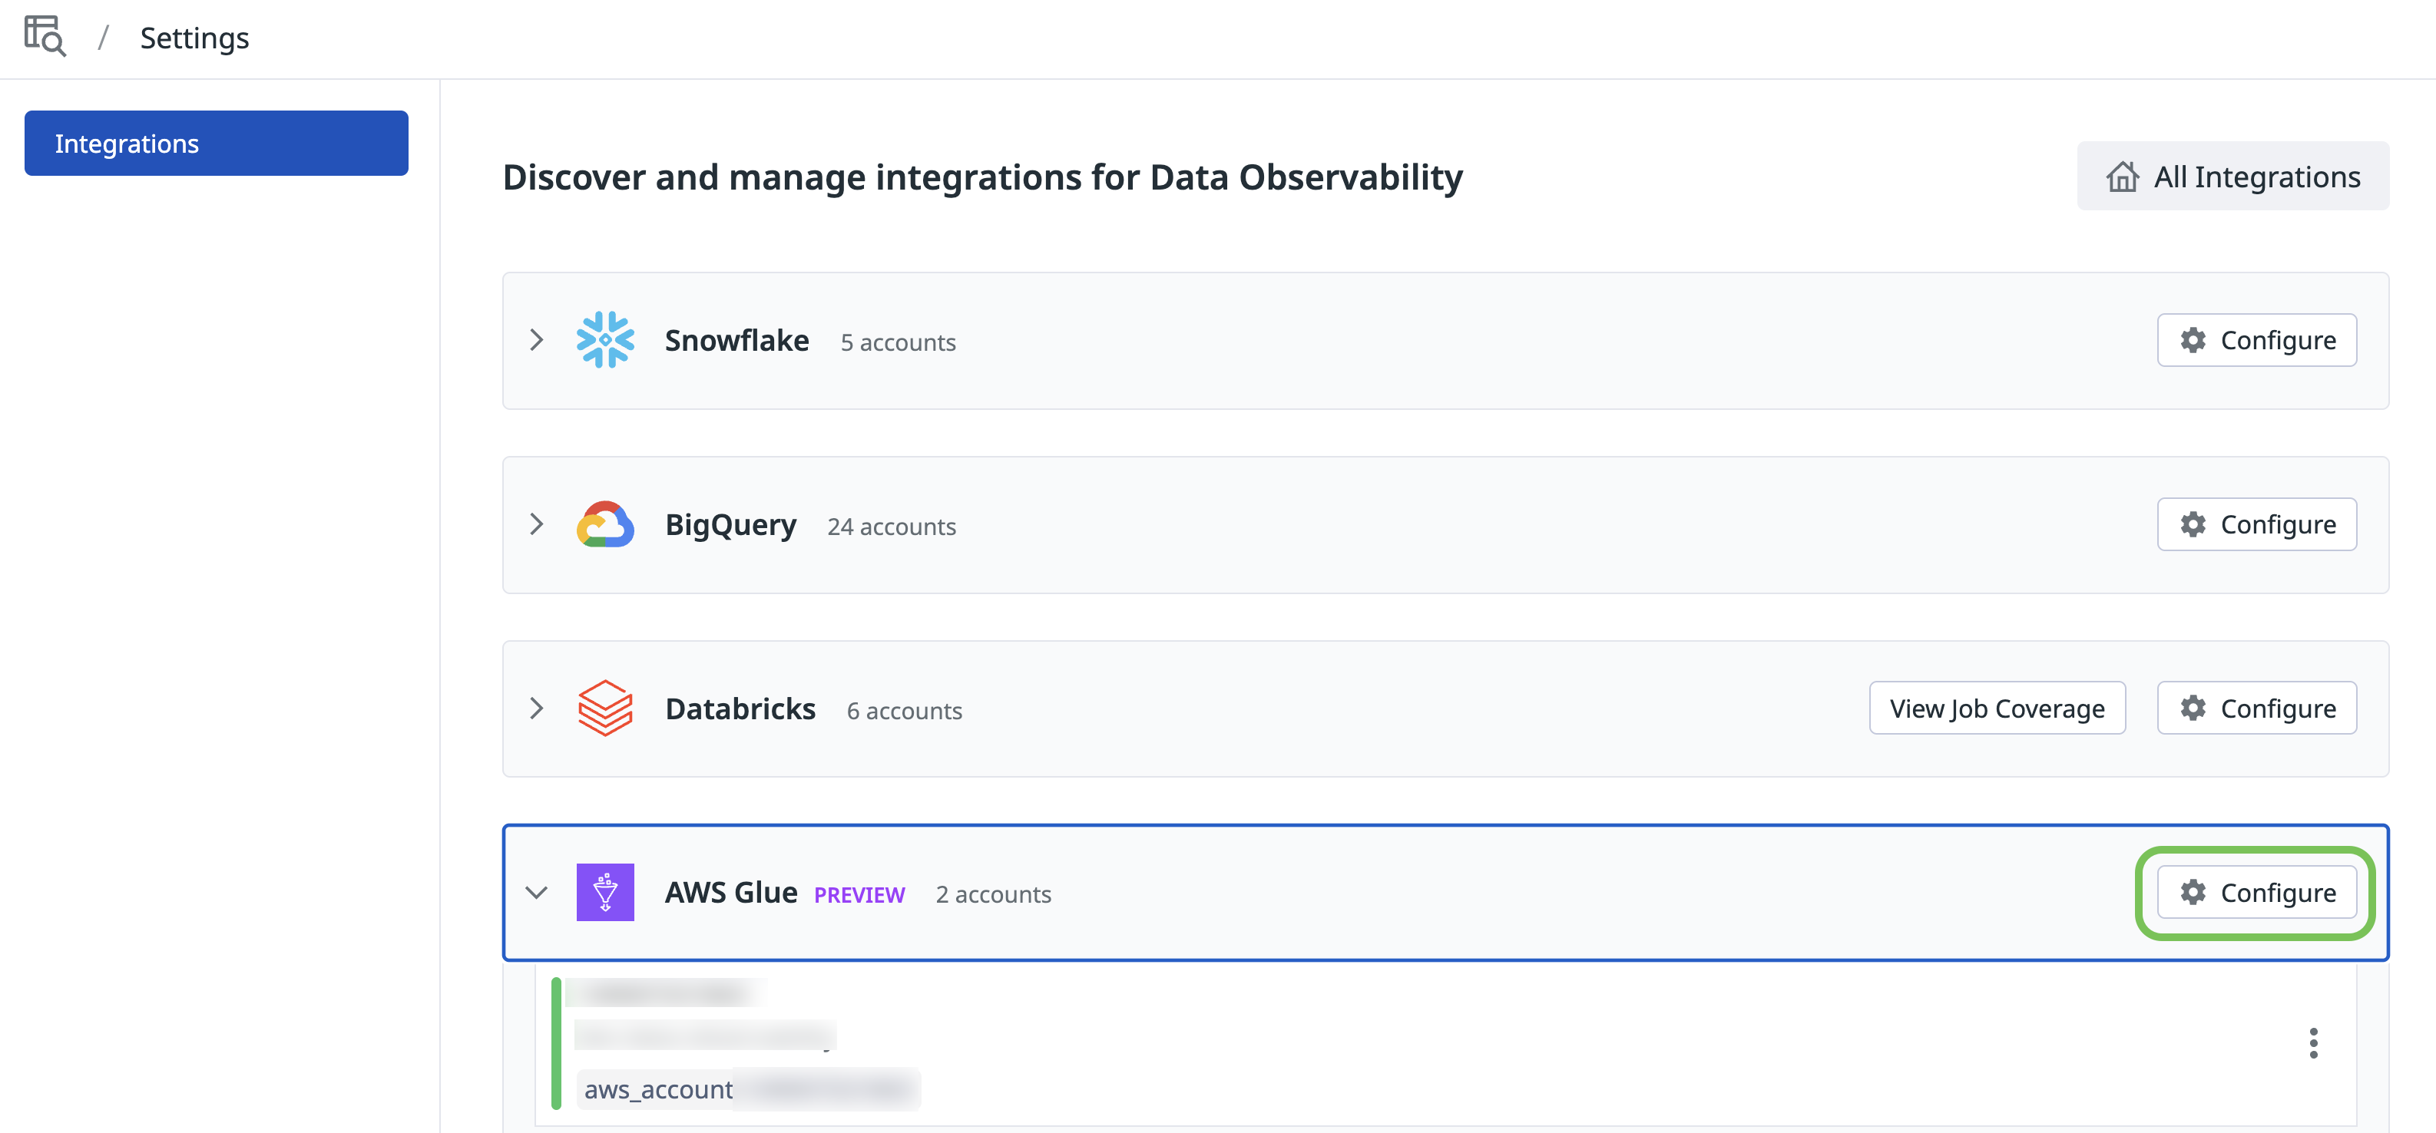Click the Snowflake logo icon
The height and width of the screenshot is (1133, 2436).
tap(605, 340)
